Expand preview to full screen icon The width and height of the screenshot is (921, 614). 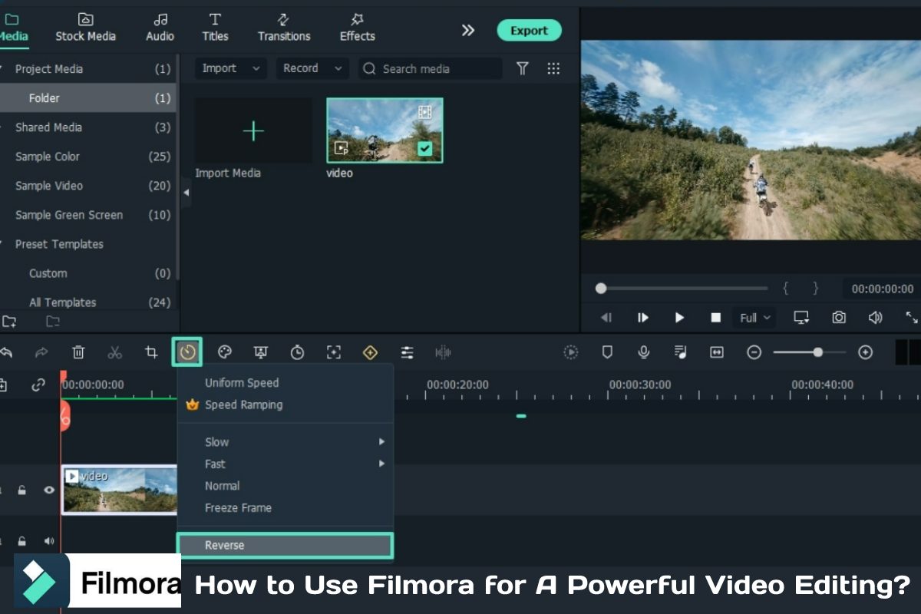tap(912, 317)
